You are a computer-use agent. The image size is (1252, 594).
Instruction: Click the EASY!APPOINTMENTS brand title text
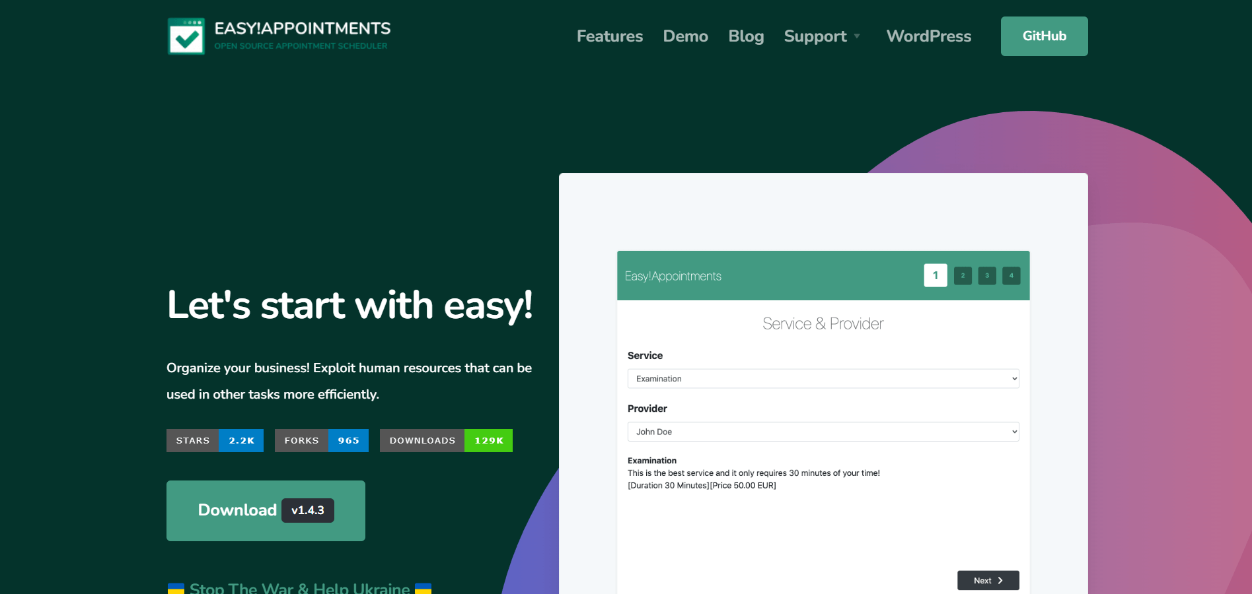(x=303, y=28)
